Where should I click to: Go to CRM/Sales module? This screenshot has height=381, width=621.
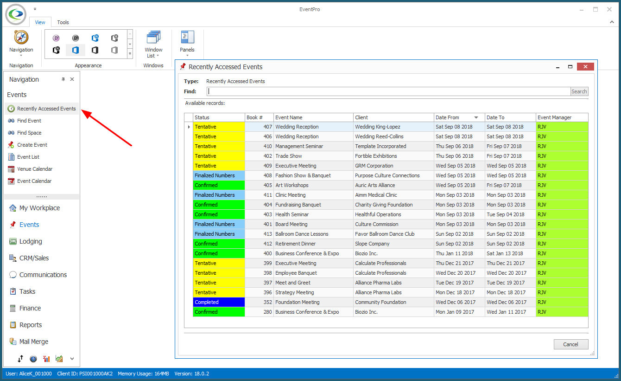pos(29,258)
